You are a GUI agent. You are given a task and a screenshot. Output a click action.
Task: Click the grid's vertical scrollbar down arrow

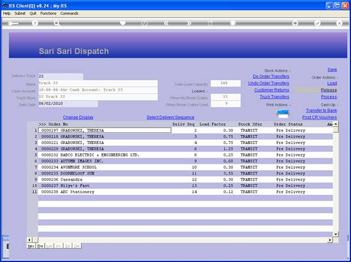335,234
